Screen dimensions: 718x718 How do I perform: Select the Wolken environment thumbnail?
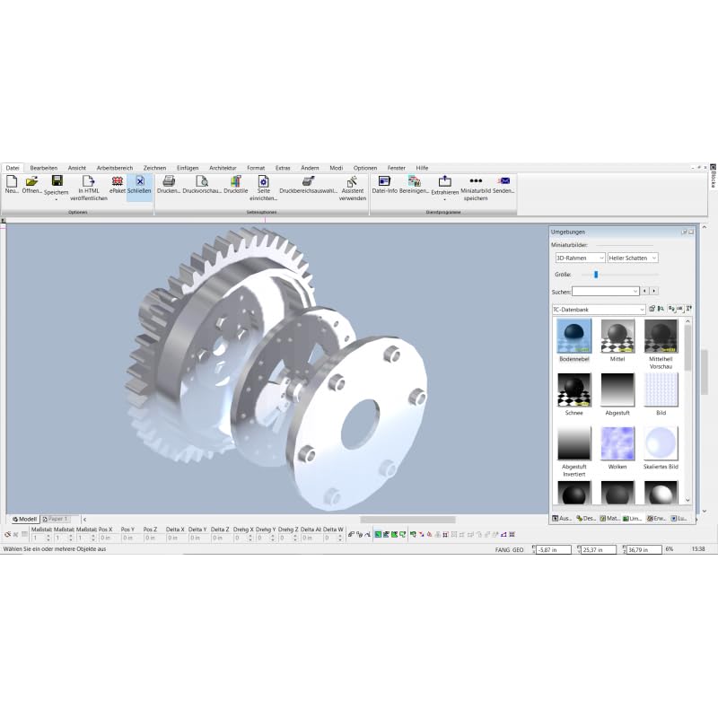[617, 443]
